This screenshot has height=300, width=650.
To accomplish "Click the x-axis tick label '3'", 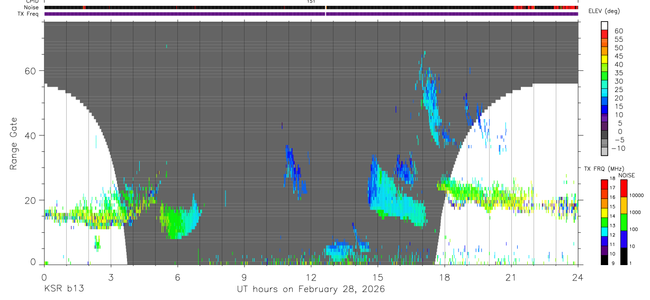I will [111, 277].
